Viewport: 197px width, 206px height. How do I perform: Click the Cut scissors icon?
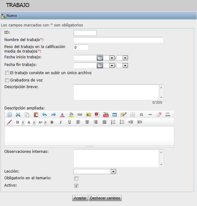[18, 115]
